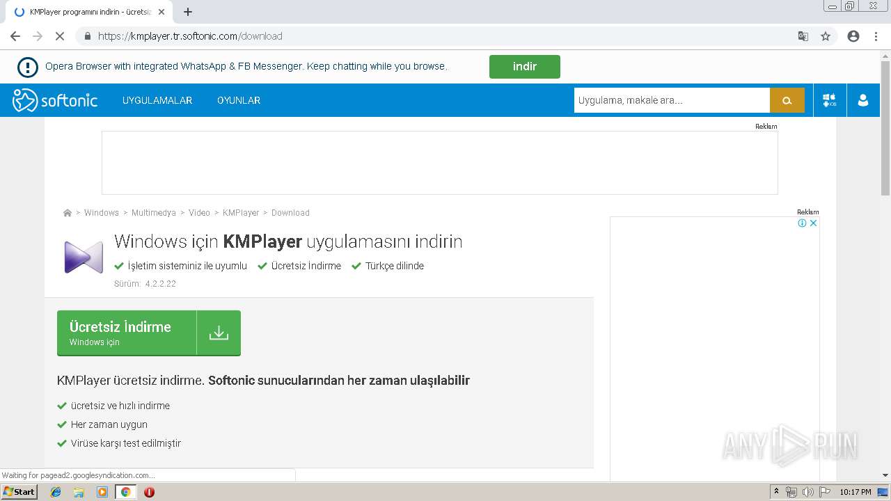Viewport: 891px width, 501px height.
Task: Go to the Multimedya breadcrumb link
Action: point(154,213)
